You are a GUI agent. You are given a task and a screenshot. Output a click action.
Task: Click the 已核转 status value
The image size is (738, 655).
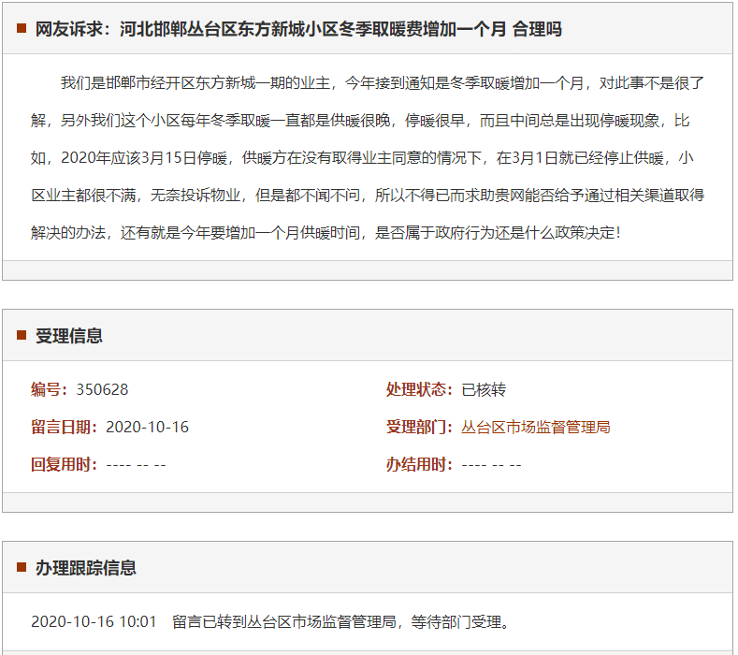(x=484, y=389)
